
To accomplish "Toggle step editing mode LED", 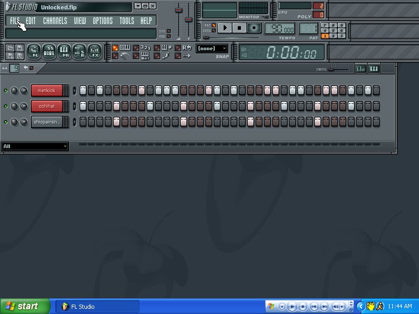I will pos(157,56).
